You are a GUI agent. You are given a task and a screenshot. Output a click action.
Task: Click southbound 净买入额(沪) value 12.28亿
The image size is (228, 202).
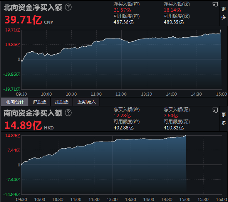122,115
